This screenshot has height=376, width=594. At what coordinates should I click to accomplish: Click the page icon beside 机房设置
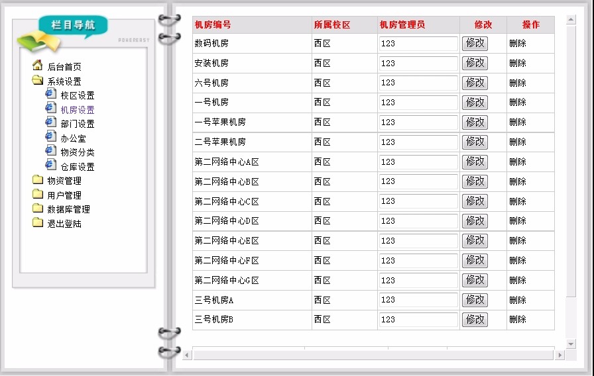pos(51,108)
